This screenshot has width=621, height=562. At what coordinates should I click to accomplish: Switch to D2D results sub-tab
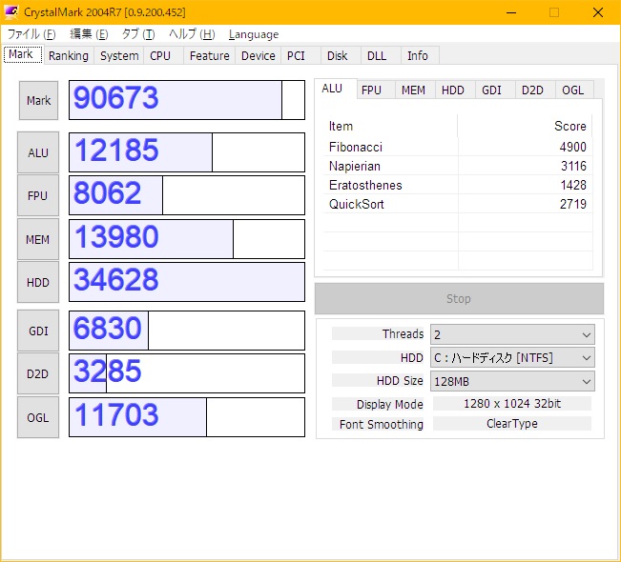[x=534, y=90]
